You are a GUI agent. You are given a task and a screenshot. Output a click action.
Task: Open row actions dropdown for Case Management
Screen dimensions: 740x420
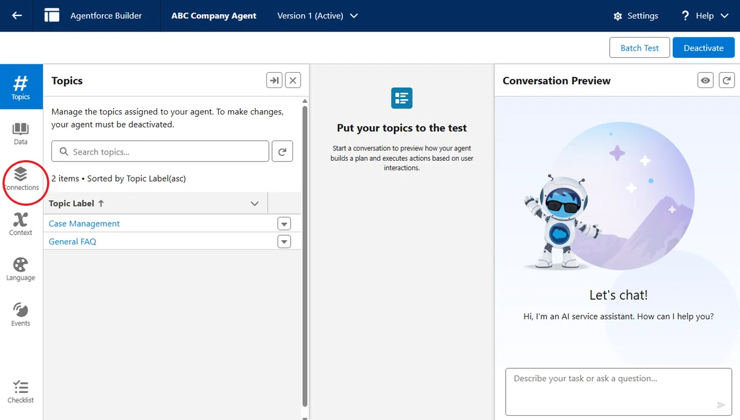coord(284,224)
